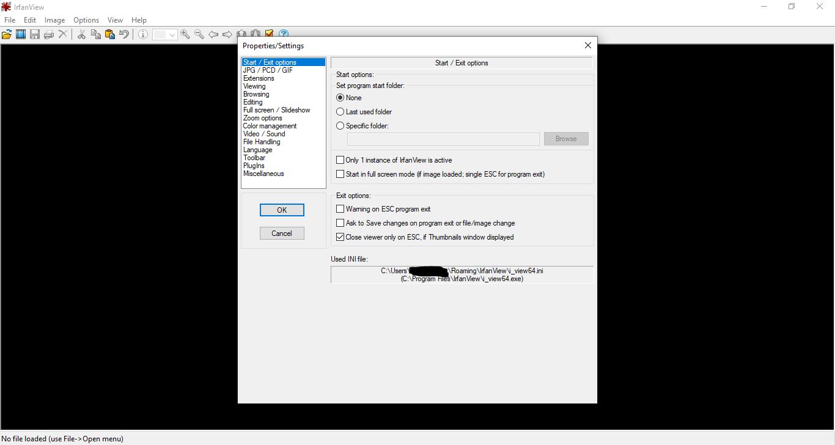This screenshot has height=445, width=835.
Task: Uncheck Close viewer only on ESC
Action: [340, 237]
